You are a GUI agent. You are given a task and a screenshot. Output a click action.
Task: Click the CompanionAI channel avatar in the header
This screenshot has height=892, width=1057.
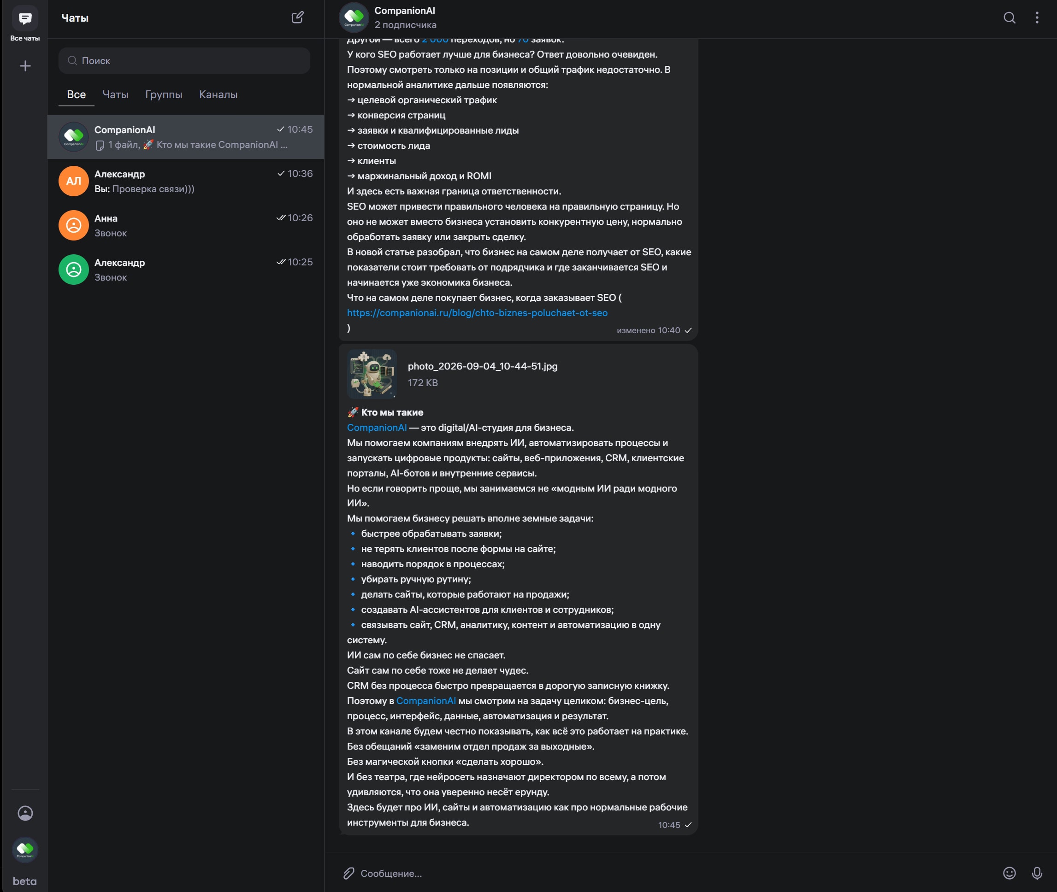coord(354,18)
